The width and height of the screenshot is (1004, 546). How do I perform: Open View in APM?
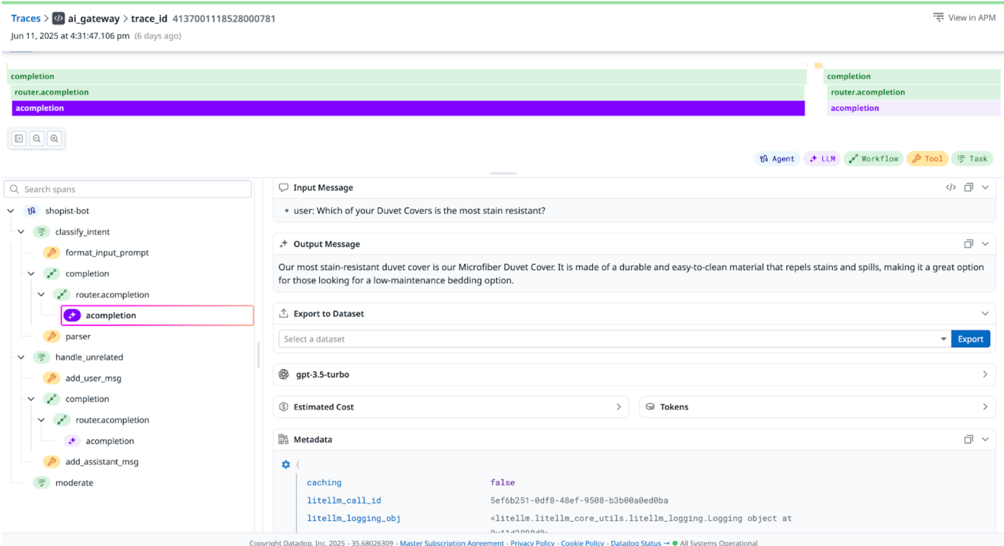coord(964,17)
